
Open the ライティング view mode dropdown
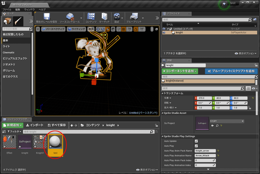(76, 29)
